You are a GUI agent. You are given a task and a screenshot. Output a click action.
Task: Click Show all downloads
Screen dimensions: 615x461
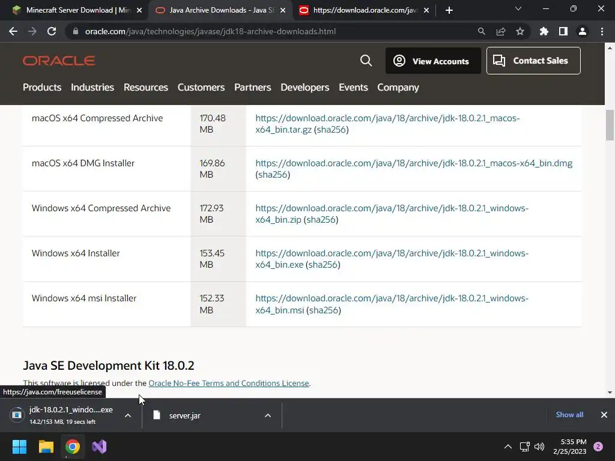coord(569,415)
